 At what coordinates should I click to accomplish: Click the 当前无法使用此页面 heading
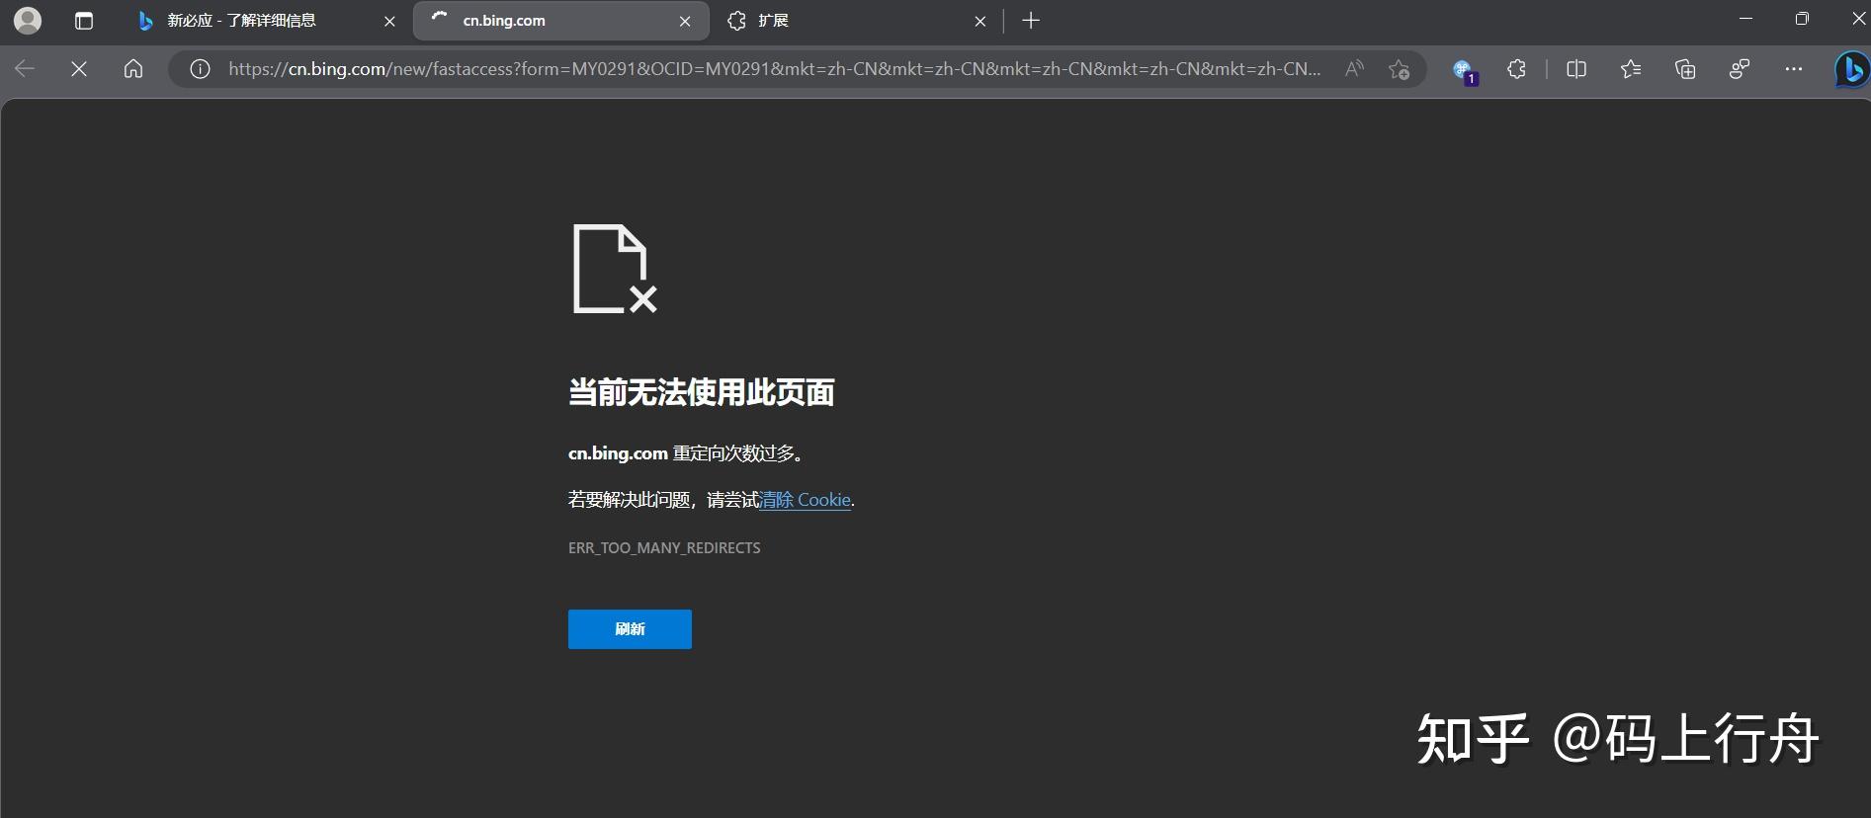(x=701, y=392)
